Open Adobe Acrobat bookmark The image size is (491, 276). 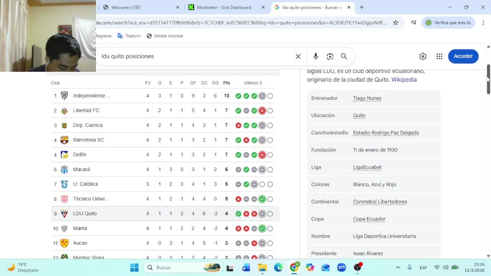(165, 36)
